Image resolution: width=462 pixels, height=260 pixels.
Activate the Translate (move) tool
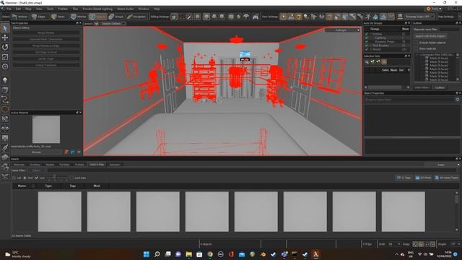pyautogui.click(x=5, y=38)
